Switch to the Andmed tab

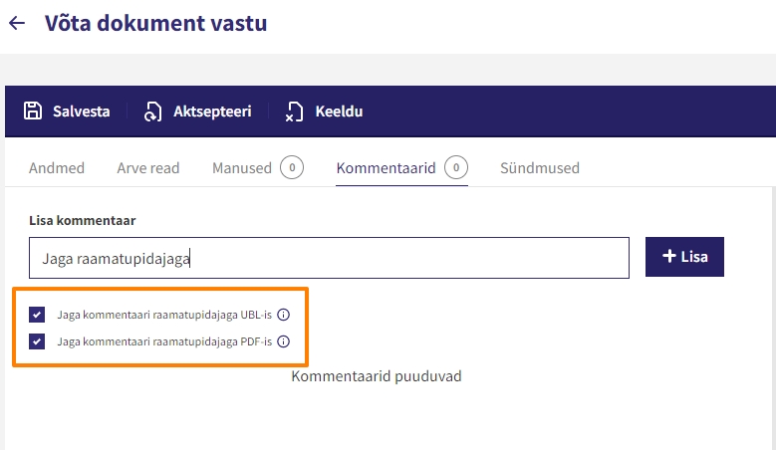[x=57, y=168]
